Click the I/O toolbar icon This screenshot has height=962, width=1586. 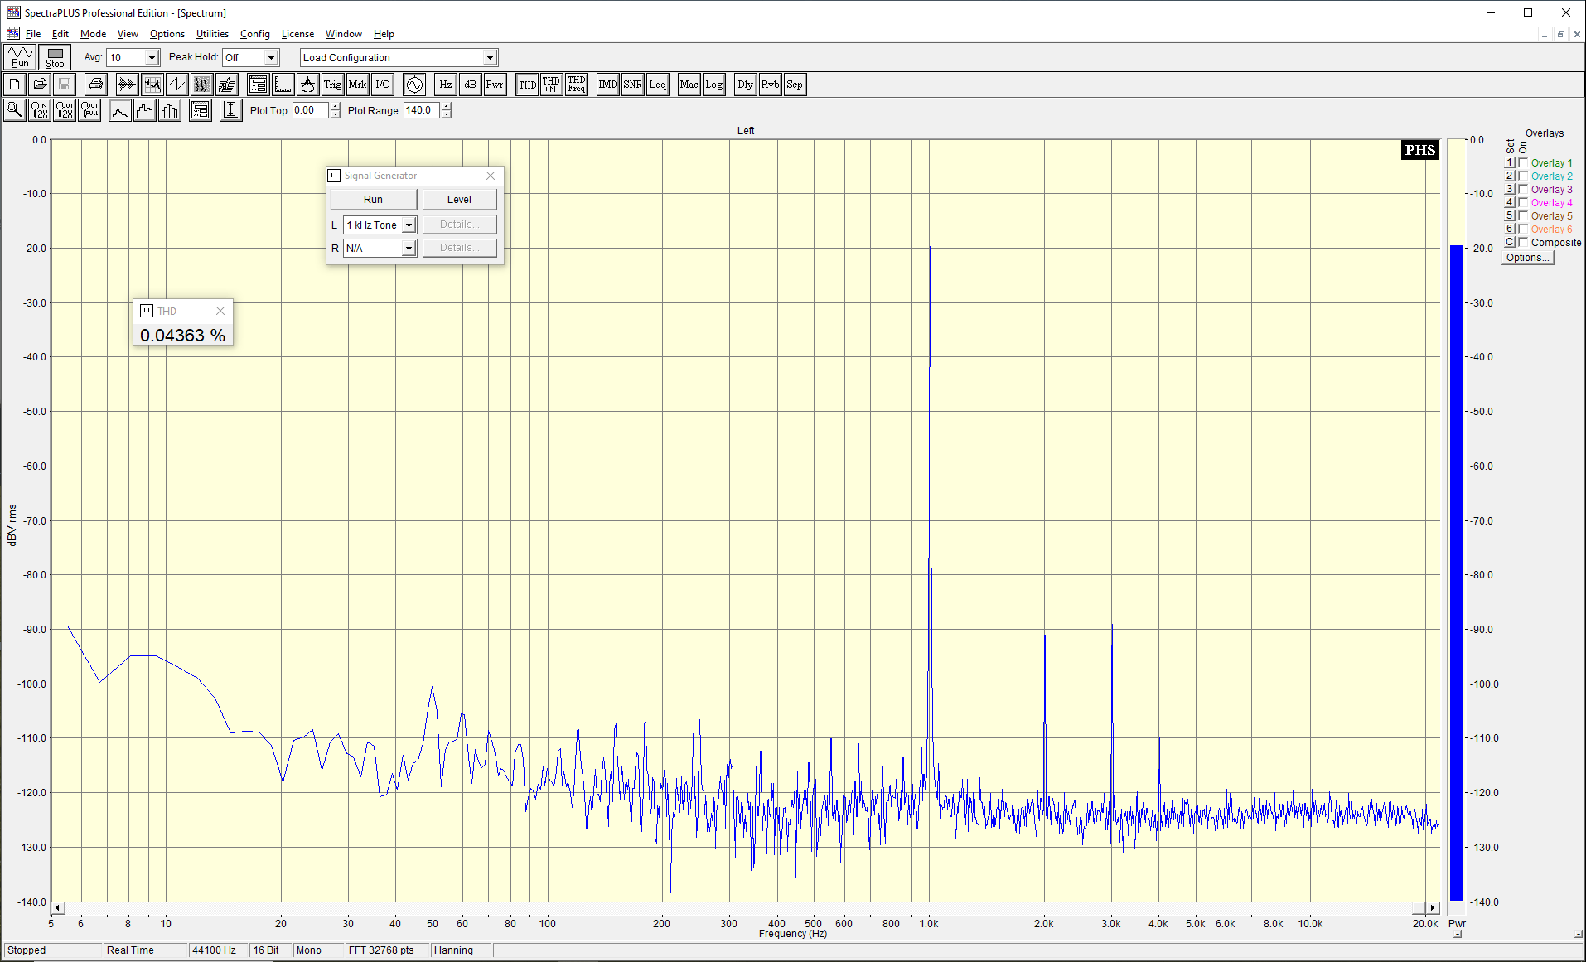click(382, 85)
